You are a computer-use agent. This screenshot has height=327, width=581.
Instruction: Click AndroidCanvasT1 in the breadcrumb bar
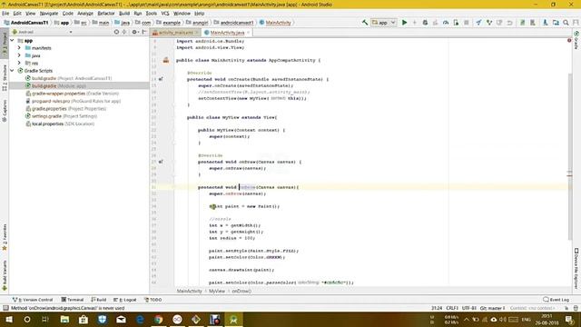(x=26, y=23)
